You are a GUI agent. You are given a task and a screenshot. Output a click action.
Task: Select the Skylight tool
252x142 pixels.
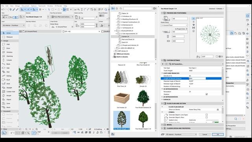pos(9,88)
